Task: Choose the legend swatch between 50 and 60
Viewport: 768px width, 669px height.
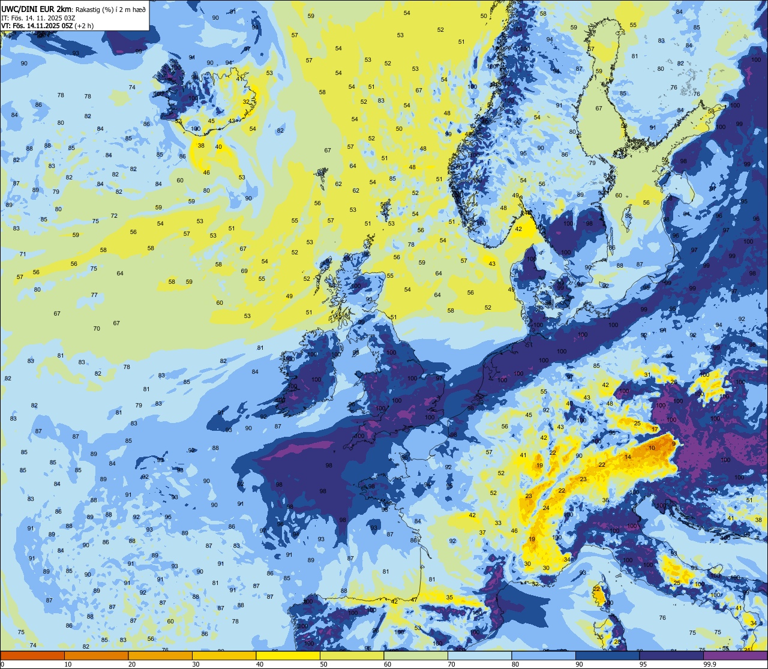Action: 352,655
